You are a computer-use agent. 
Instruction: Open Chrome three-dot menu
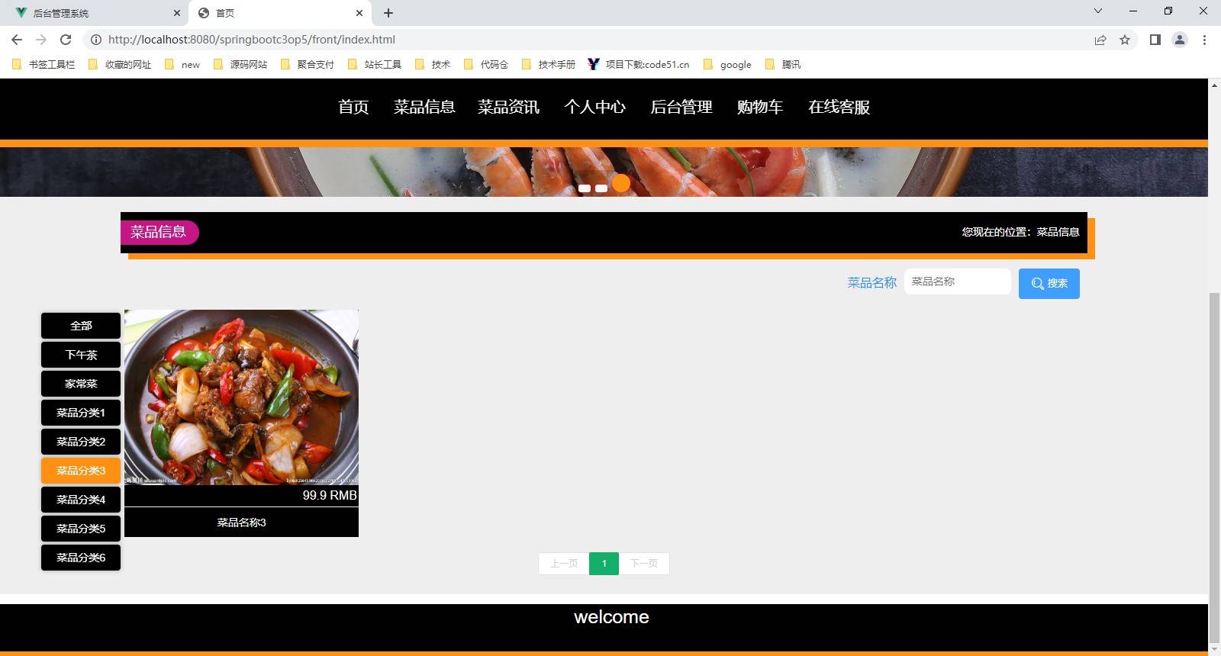[x=1204, y=40]
